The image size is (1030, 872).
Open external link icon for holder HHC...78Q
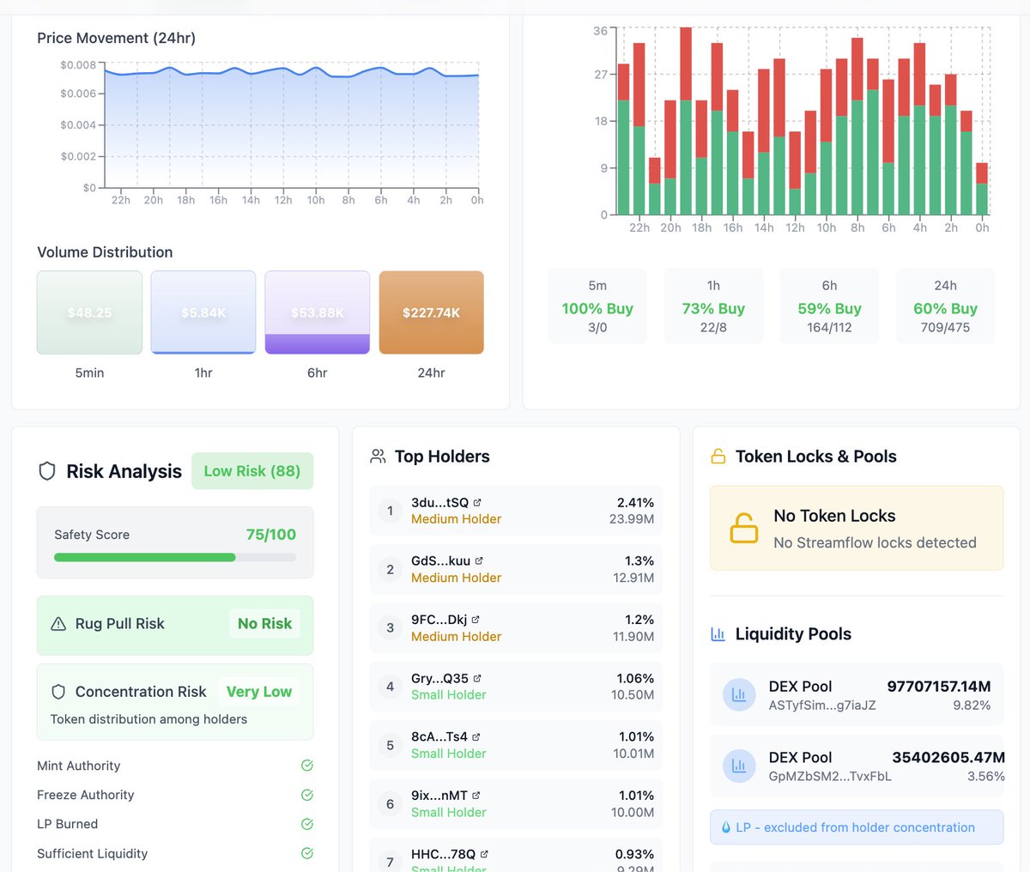(x=484, y=854)
